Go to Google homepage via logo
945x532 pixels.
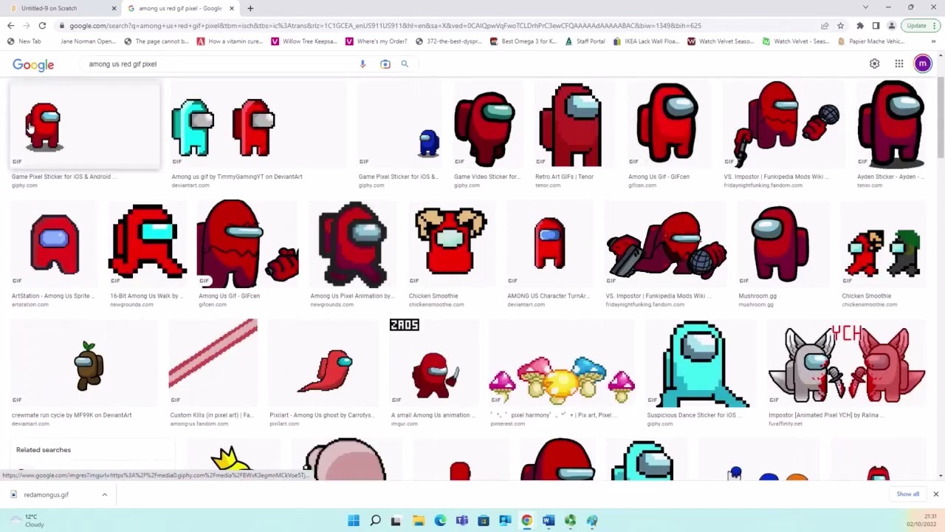[x=33, y=65]
